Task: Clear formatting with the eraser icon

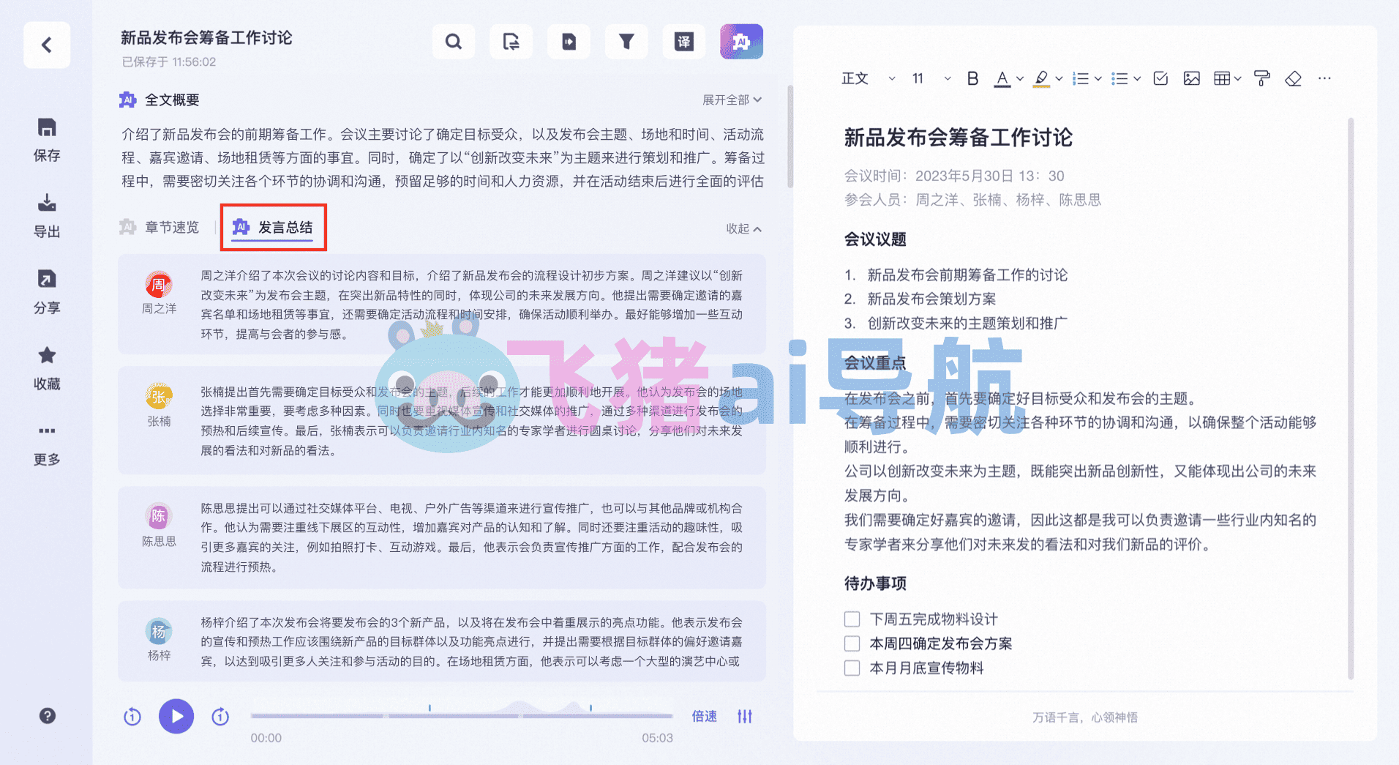Action: [1293, 78]
